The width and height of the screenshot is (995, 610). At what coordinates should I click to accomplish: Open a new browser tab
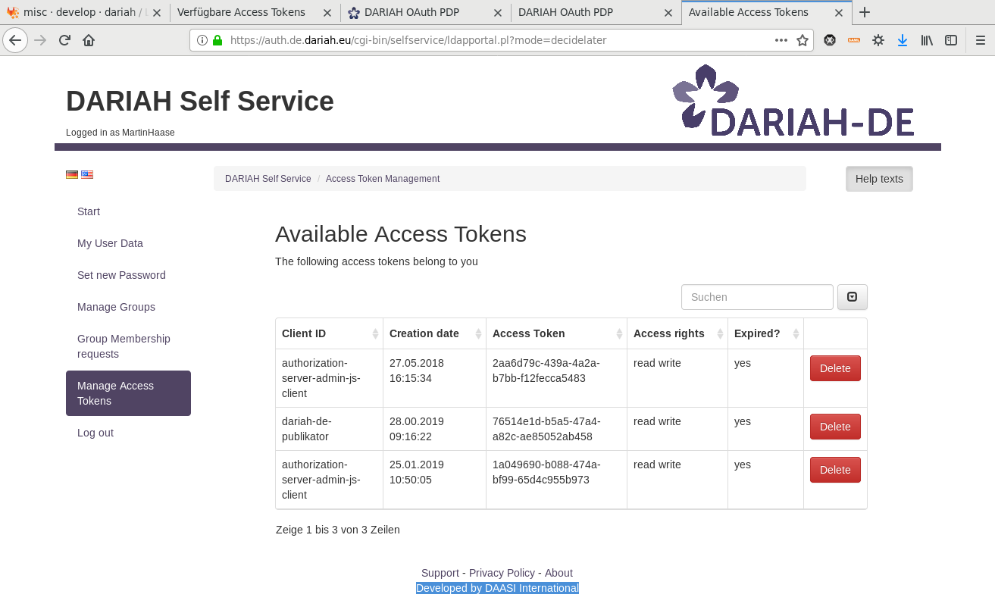(x=865, y=12)
